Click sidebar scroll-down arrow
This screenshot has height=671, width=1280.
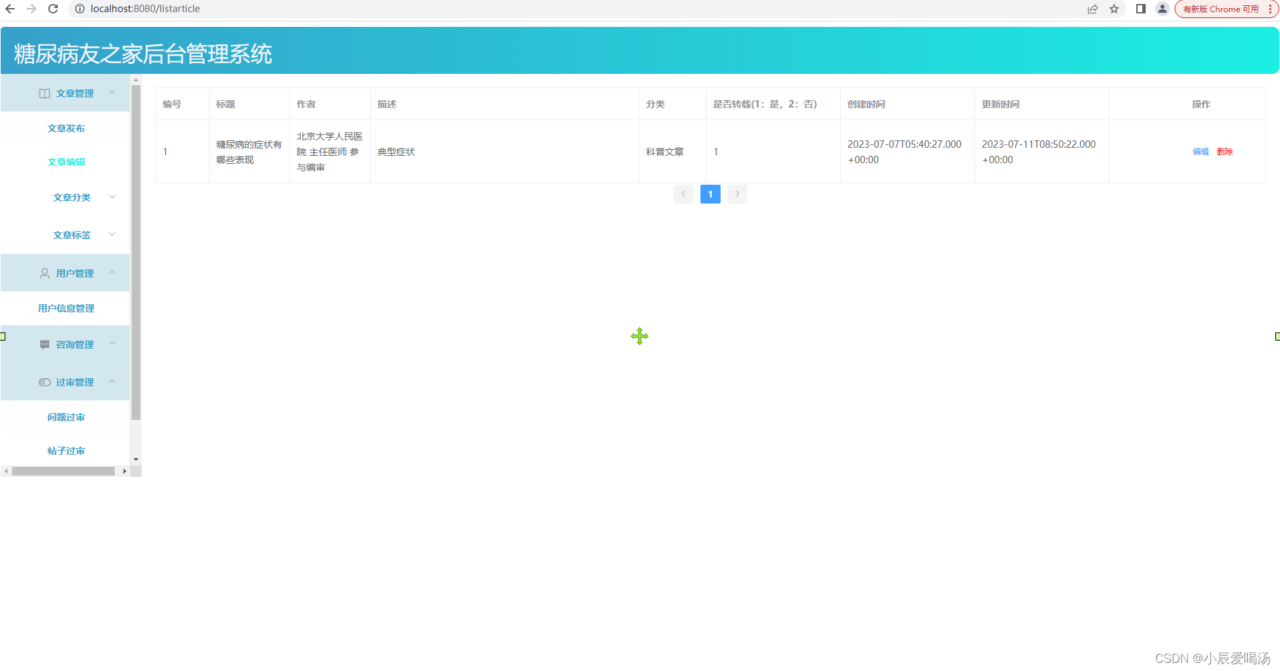click(136, 459)
